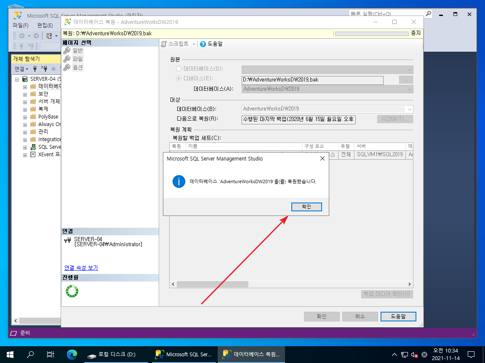
Task: Open the 연결 속성 보기 link
Action: 81,268
